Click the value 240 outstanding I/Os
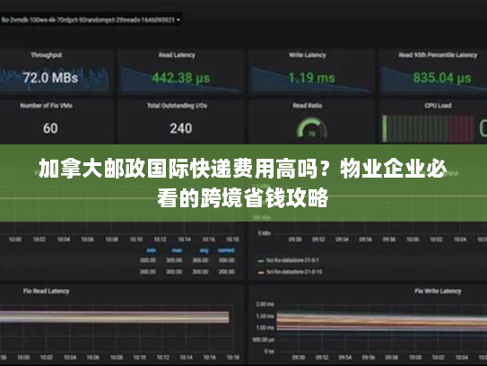This screenshot has height=366, width=487. [181, 128]
